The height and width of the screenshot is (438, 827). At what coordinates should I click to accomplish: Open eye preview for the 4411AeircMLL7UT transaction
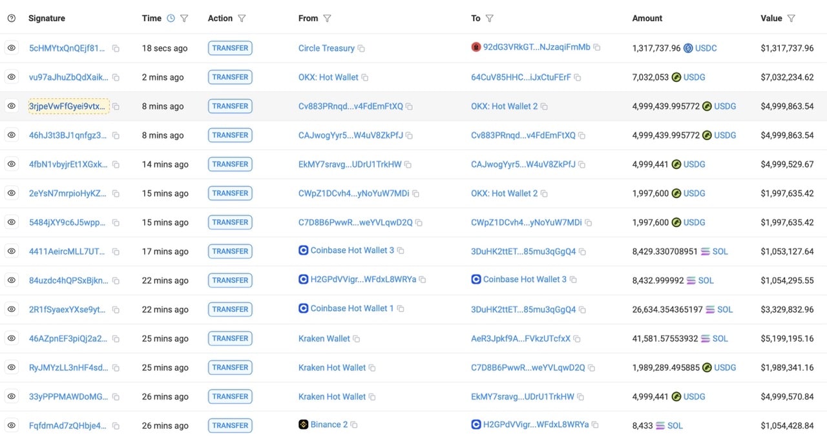pyautogui.click(x=11, y=251)
